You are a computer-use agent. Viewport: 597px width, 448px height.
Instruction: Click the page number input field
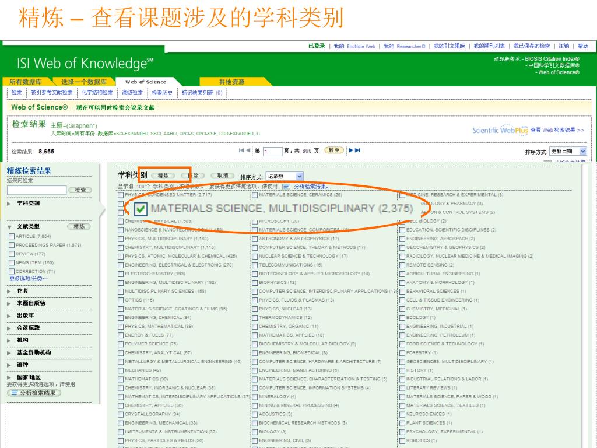click(273, 151)
